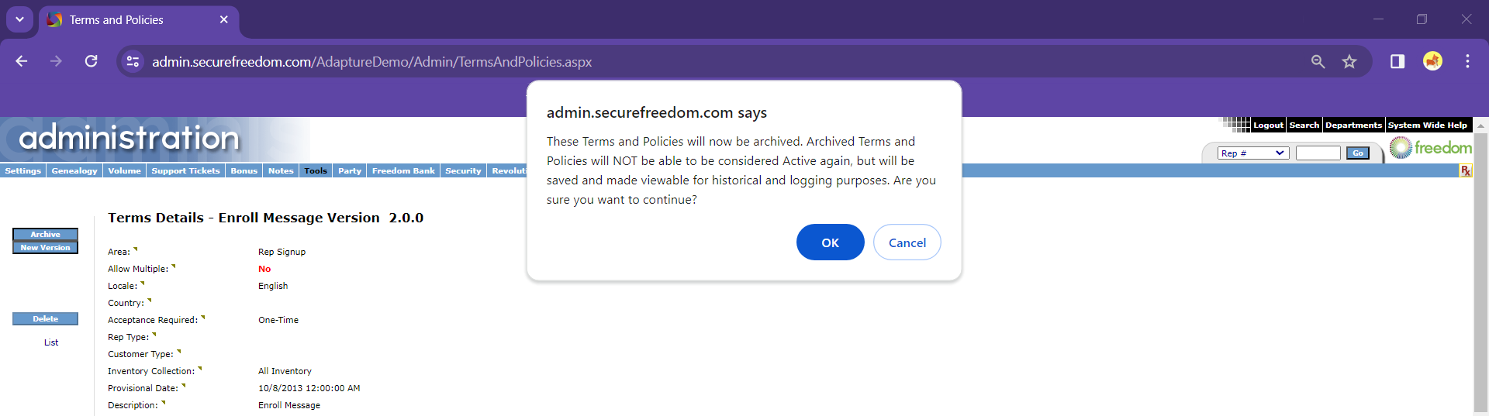Open the Chrome profile avatar
The width and height of the screenshot is (1489, 416).
coord(1432,61)
